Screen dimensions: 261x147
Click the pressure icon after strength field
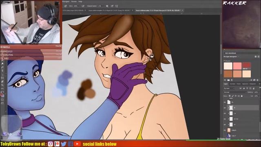coord(83,6)
